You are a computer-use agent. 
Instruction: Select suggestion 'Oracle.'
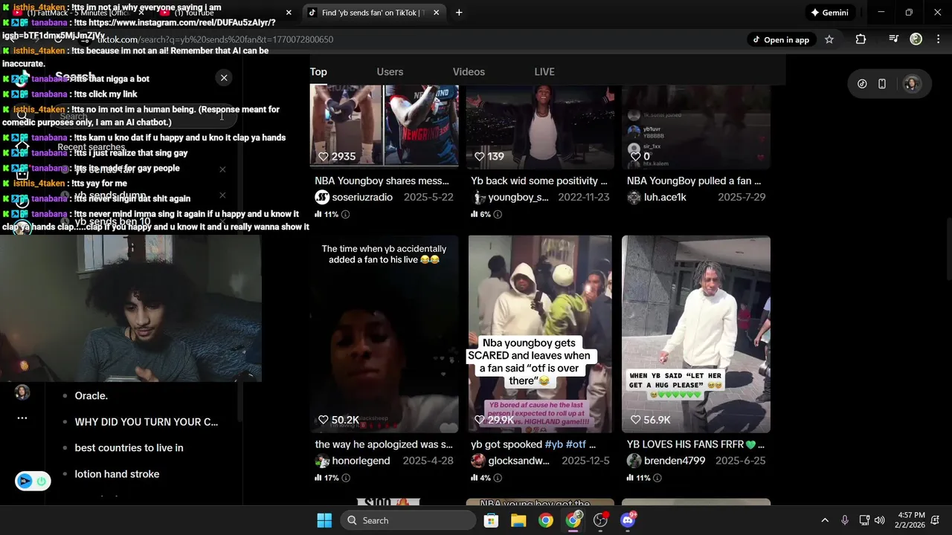[x=91, y=396]
